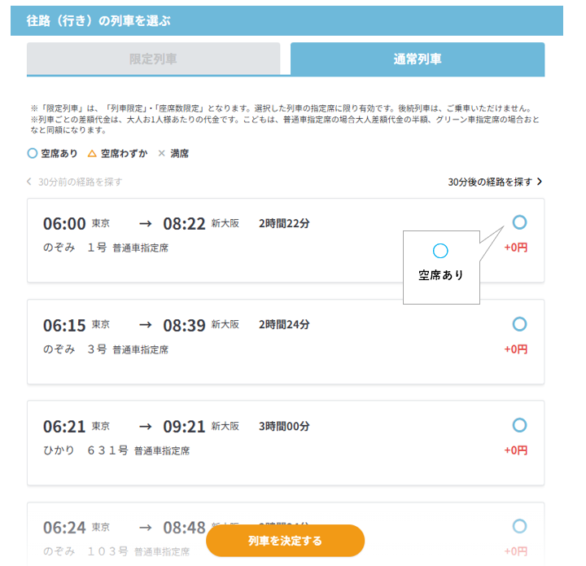The width and height of the screenshot is (586, 566).
Task: Select availability circle for のぞみ 1号
Action: [519, 222]
